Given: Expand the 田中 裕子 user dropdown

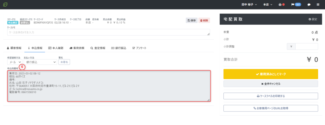Looking at the screenshot, I should click(x=249, y=4).
